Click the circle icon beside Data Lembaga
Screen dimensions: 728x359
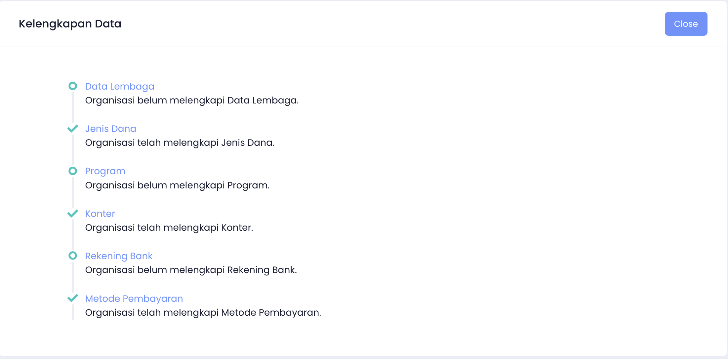(x=73, y=86)
